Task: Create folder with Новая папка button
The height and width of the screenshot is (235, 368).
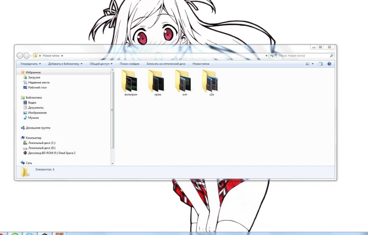Action: tap(201, 64)
